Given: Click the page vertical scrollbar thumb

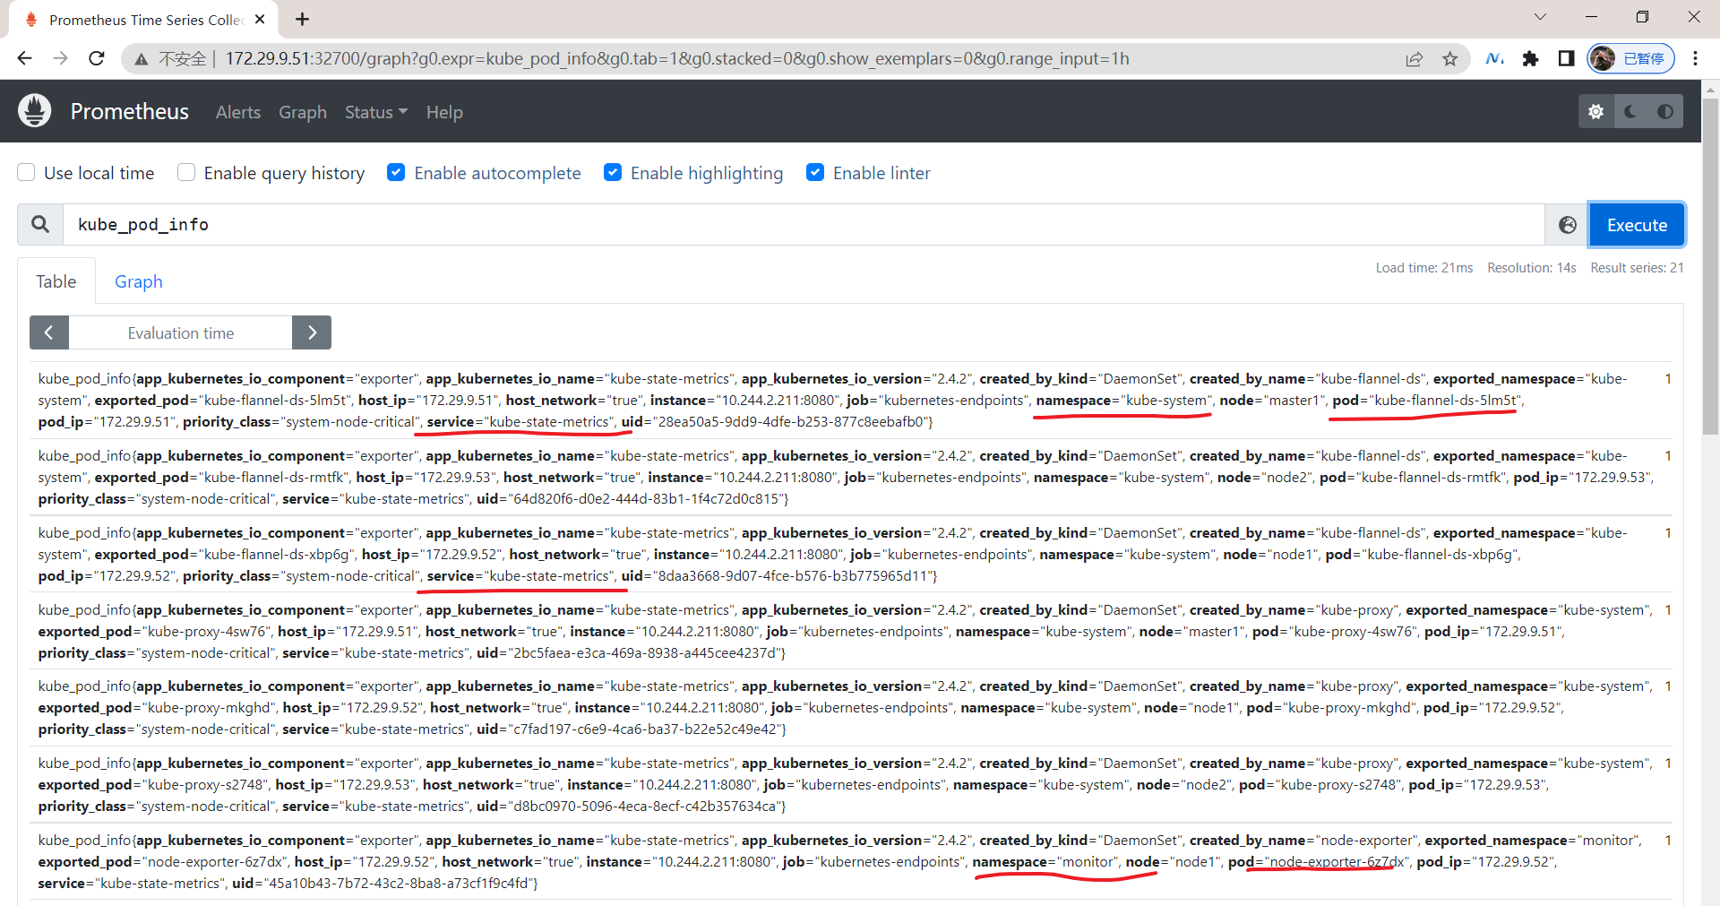Looking at the screenshot, I should pos(1710,269).
